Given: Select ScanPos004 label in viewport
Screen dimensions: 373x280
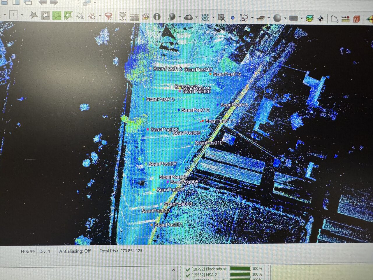Looking at the screenshot, I should click(x=171, y=190).
